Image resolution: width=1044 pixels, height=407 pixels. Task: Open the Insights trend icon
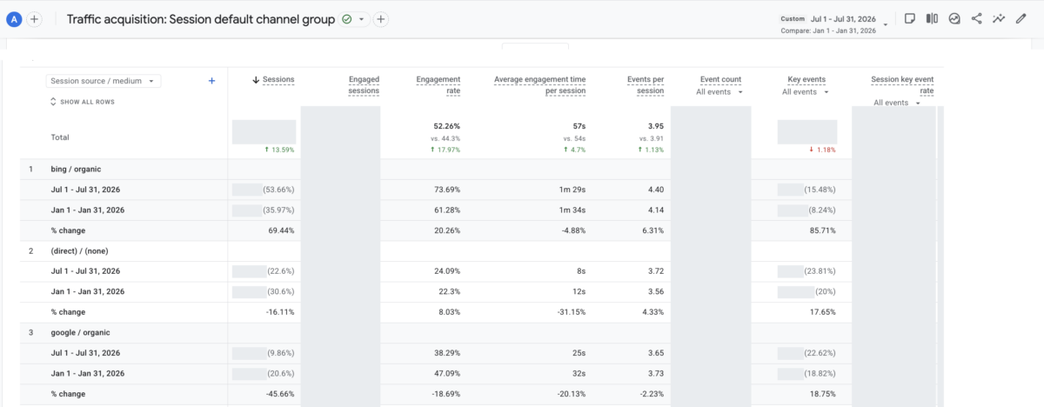point(954,18)
